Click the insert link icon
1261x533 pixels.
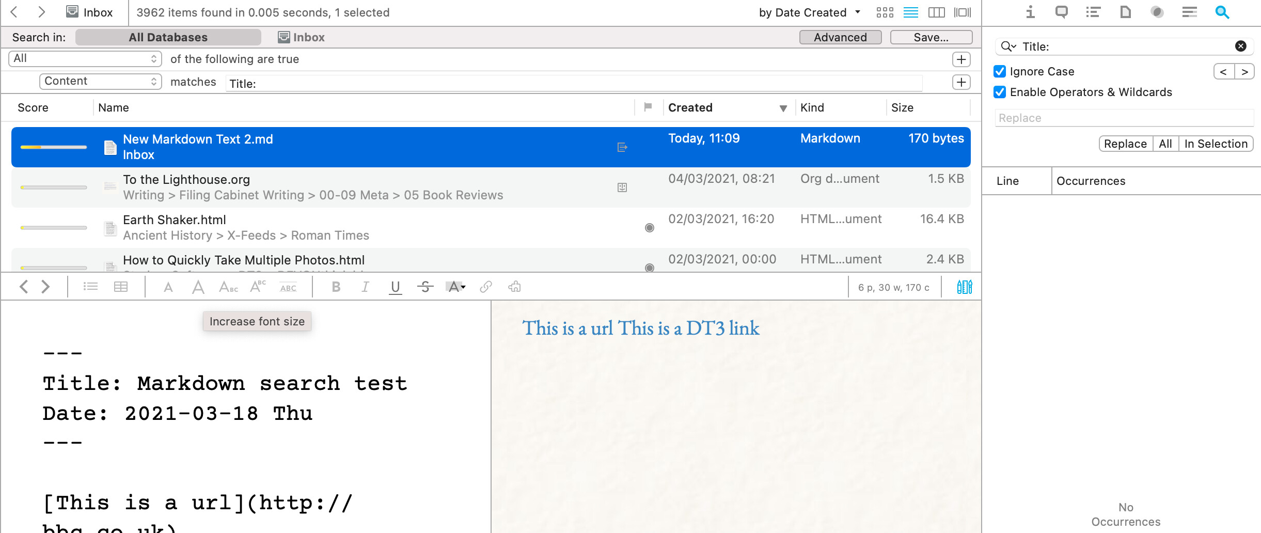[x=485, y=287]
